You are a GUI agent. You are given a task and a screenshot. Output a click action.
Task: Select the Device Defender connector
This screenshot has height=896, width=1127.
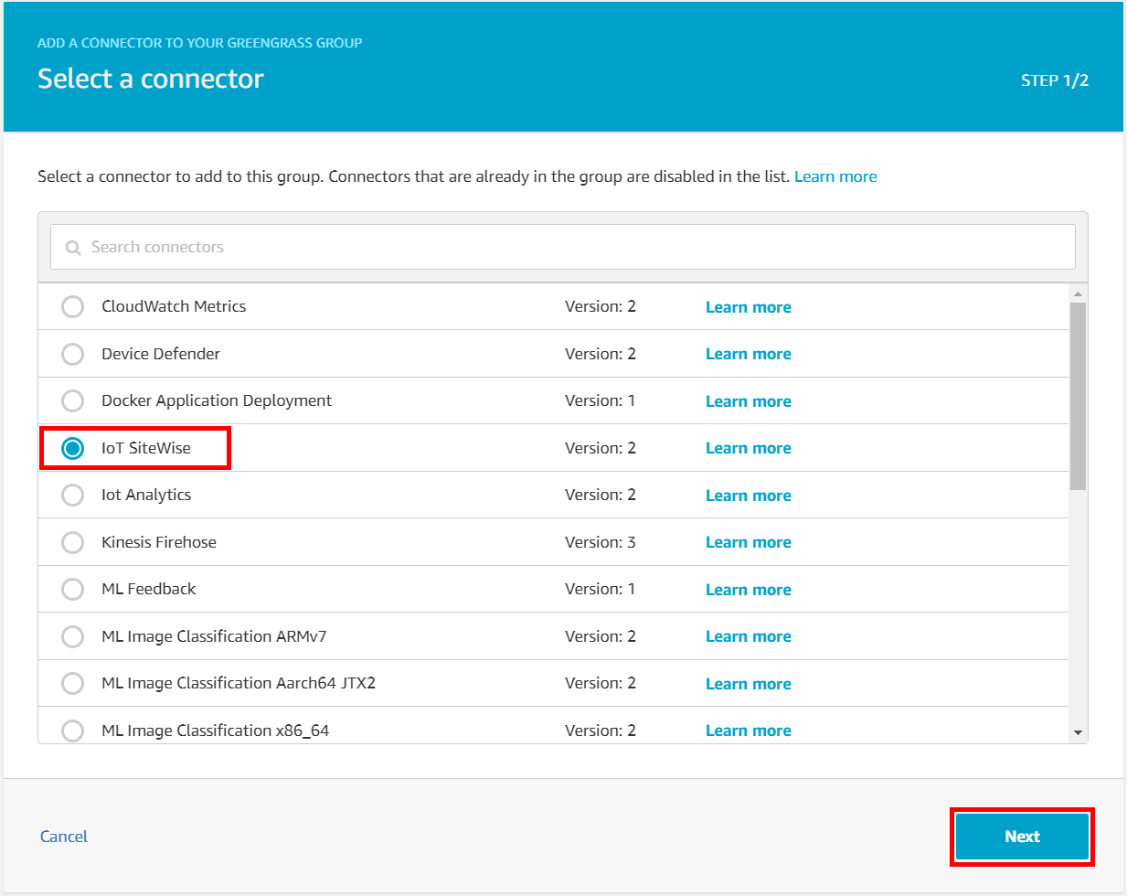coord(72,354)
